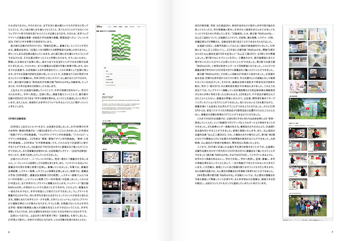Play the group photo reception video
The width and height of the screenshot is (341, 241).
click(x=308, y=206)
